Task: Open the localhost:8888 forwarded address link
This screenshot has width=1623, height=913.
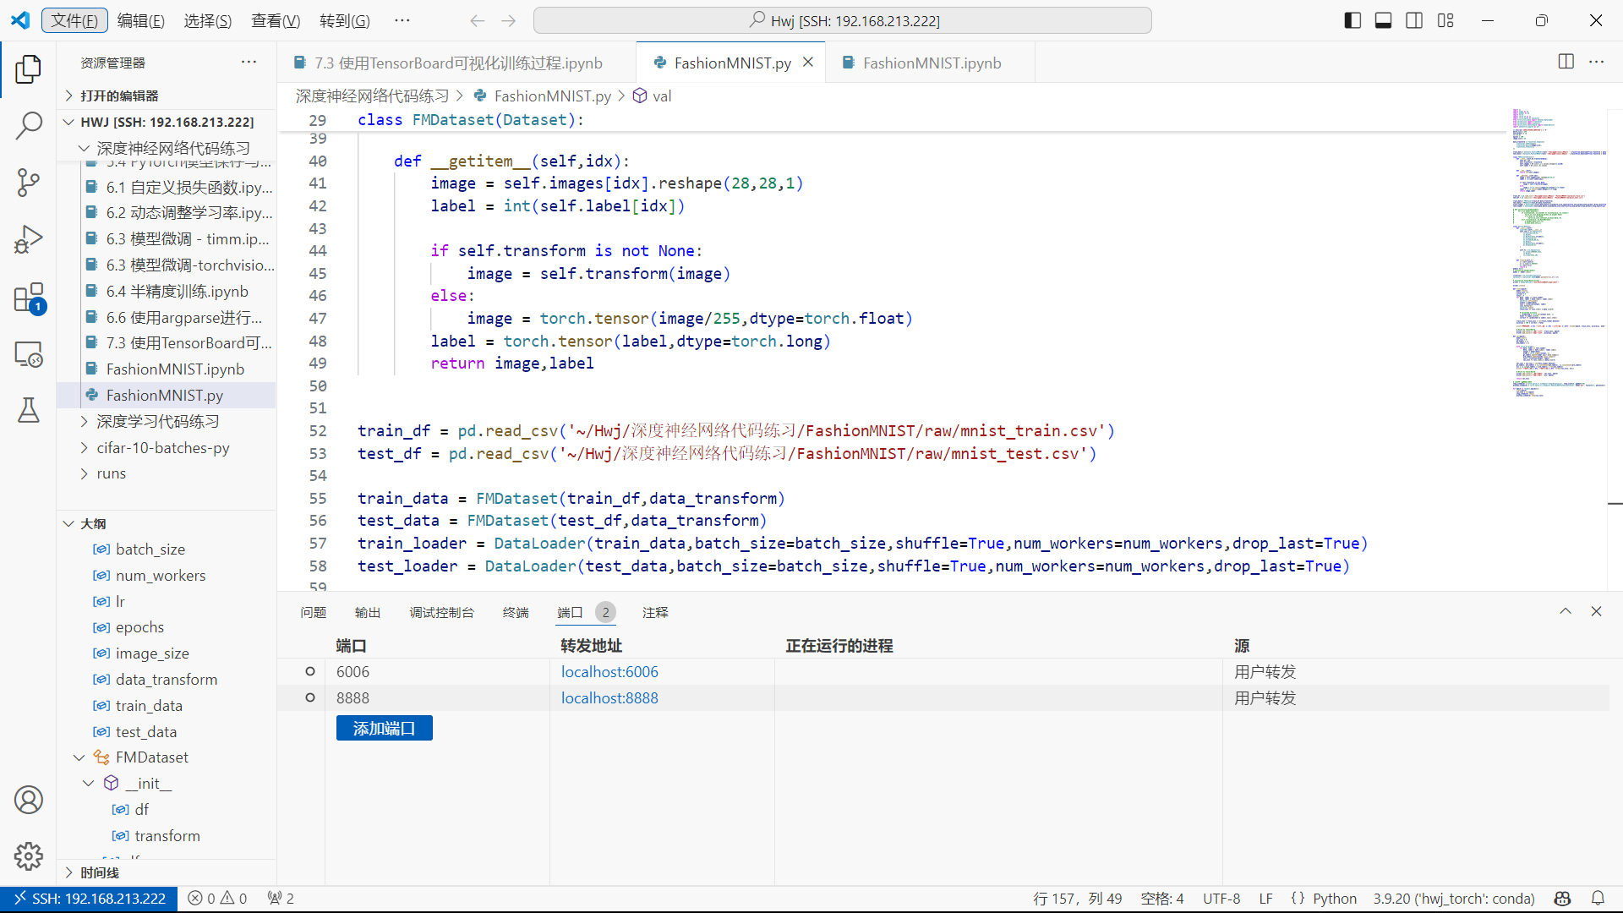Action: tap(609, 698)
